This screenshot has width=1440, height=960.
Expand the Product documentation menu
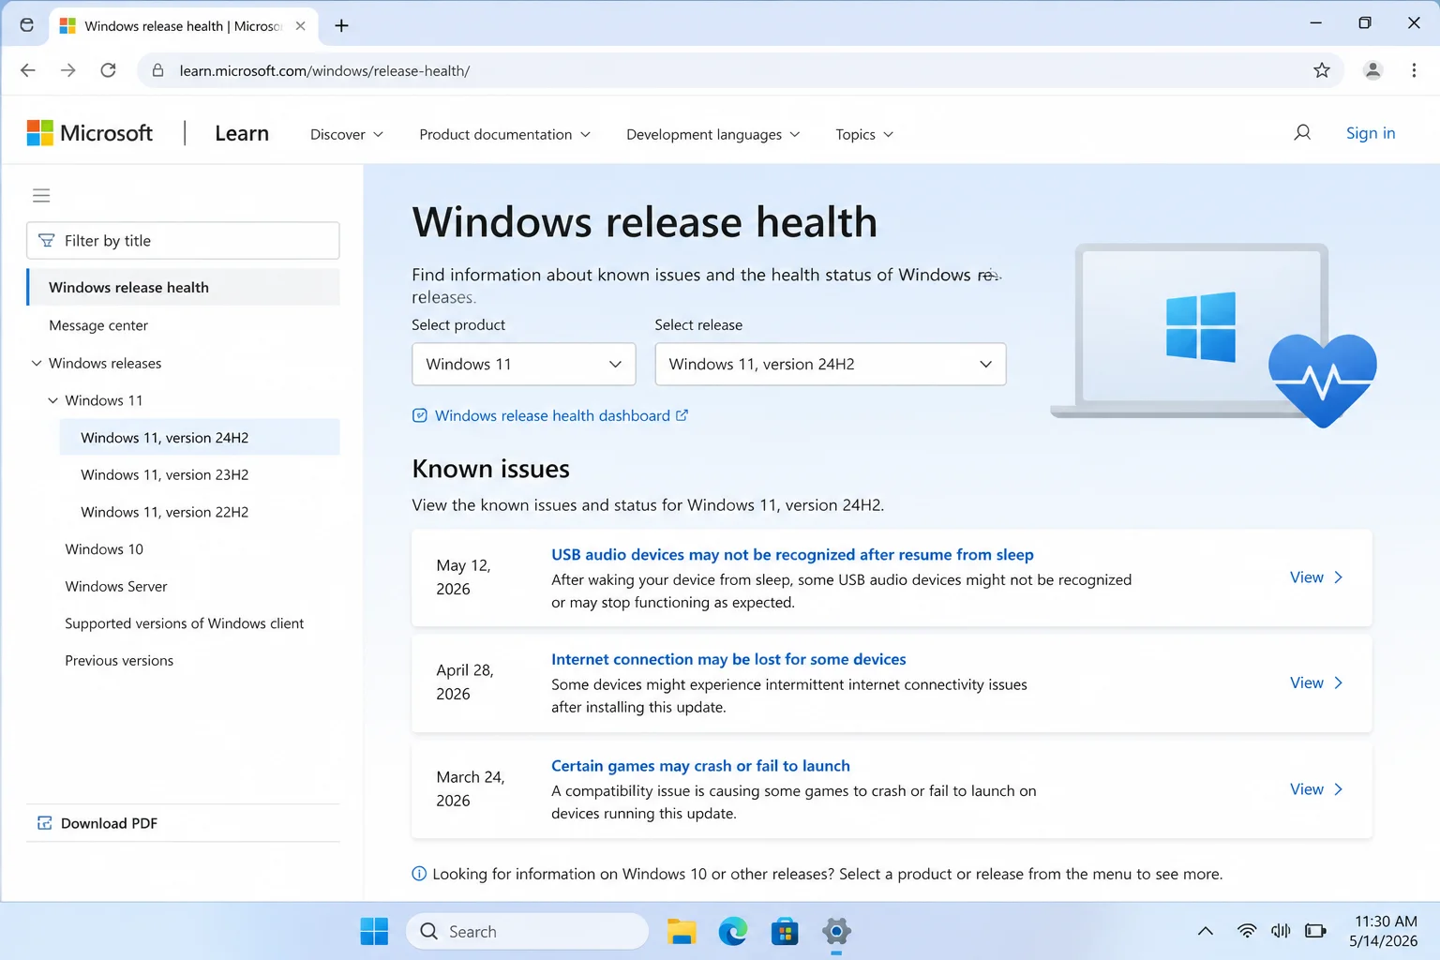pyautogui.click(x=504, y=134)
